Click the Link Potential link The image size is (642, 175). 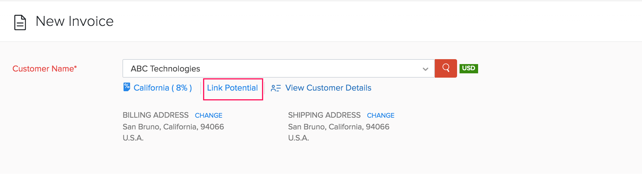pyautogui.click(x=232, y=88)
